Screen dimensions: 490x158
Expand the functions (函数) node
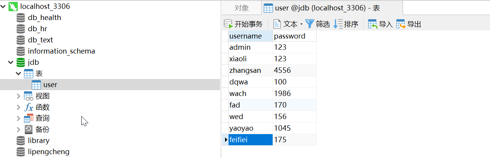pyautogui.click(x=19, y=107)
